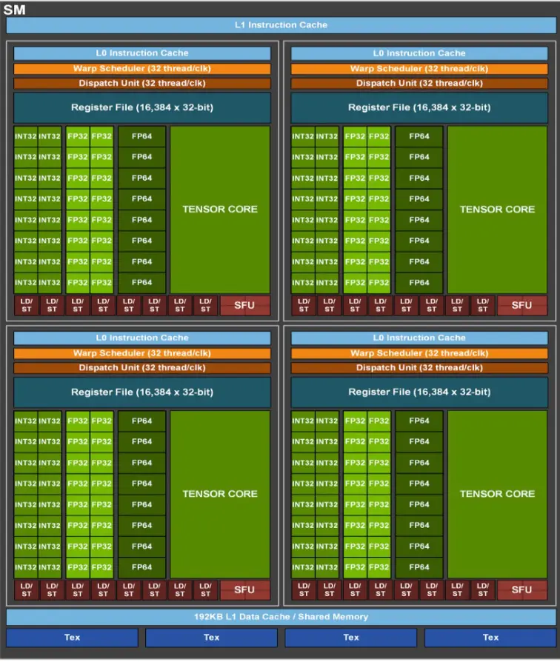
Task: Click the SFU block in bottom-right quadrant
Action: pos(521,589)
